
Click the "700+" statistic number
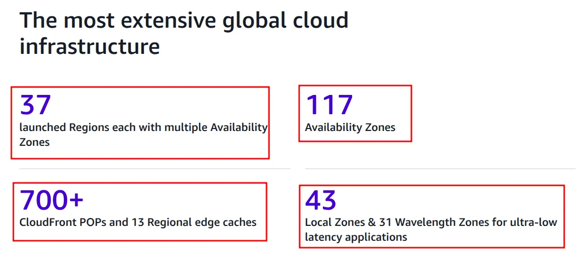pyautogui.click(x=52, y=200)
